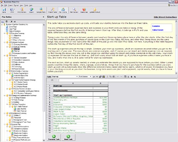Collapse the 3.0 Services node
This screenshot has width=178, height=142.
pos(5,55)
